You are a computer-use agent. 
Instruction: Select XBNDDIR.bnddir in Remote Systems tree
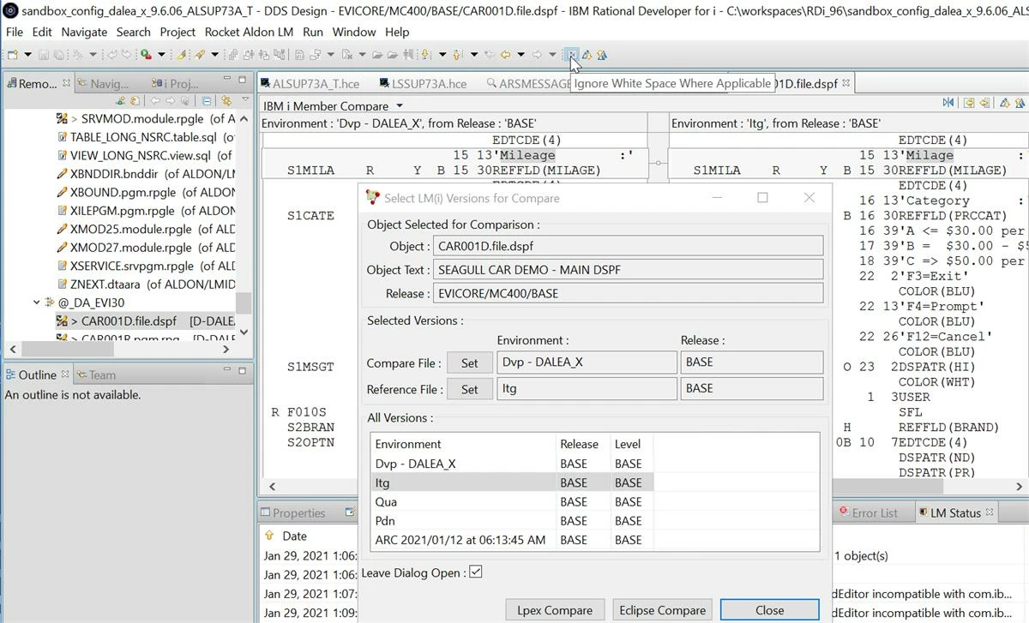click(146, 174)
